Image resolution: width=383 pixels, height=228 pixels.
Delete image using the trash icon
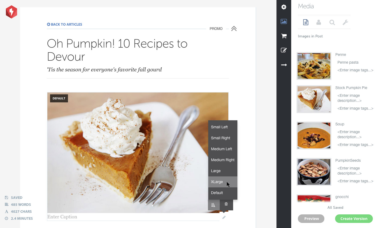pos(226,204)
